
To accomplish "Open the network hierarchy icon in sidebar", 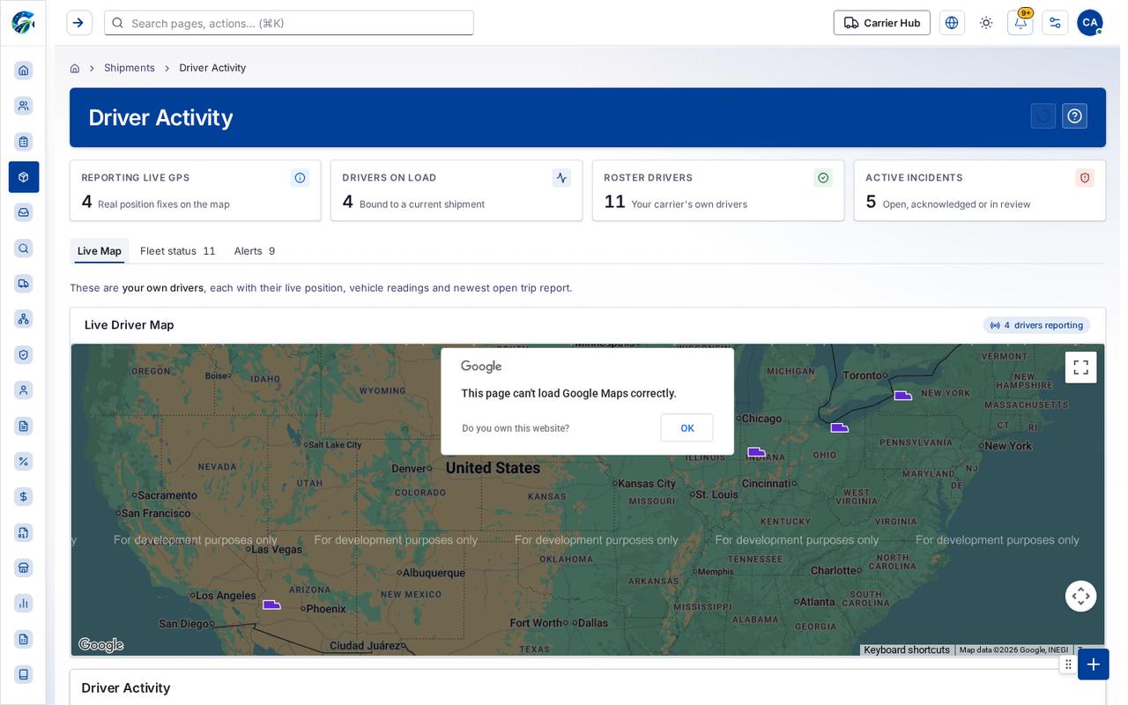I will coord(24,319).
